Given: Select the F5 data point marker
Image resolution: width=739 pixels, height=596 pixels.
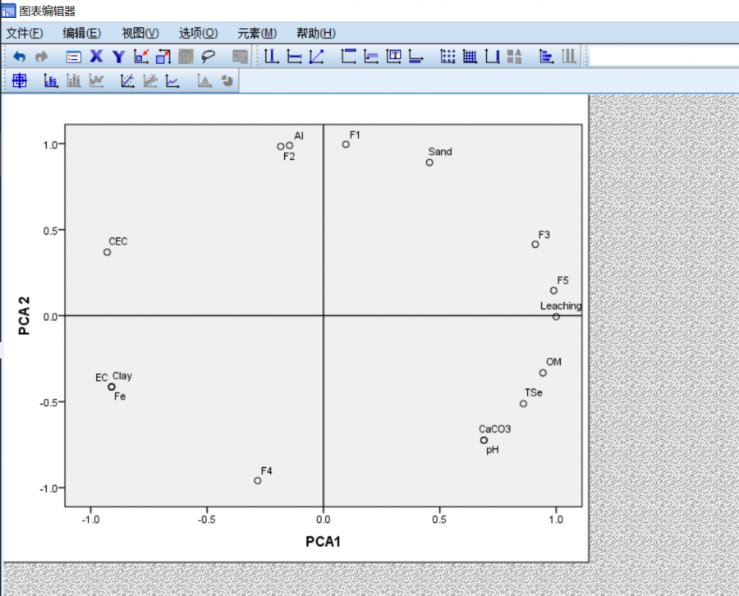Looking at the screenshot, I should tap(553, 291).
